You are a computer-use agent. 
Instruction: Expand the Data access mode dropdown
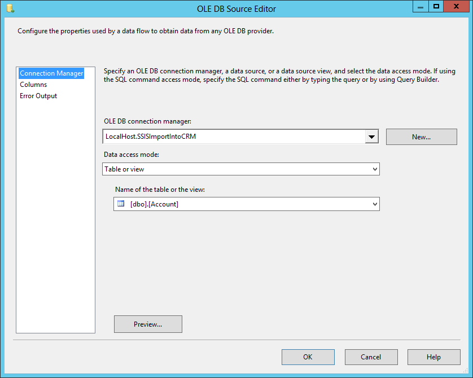[x=374, y=169]
